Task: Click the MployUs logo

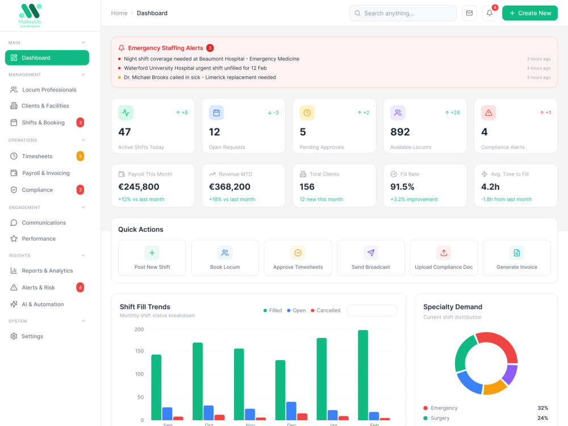Action: [x=30, y=15]
